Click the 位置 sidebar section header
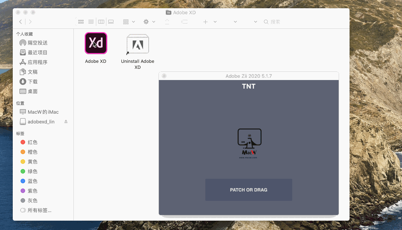This screenshot has width=402, height=230. click(x=20, y=103)
